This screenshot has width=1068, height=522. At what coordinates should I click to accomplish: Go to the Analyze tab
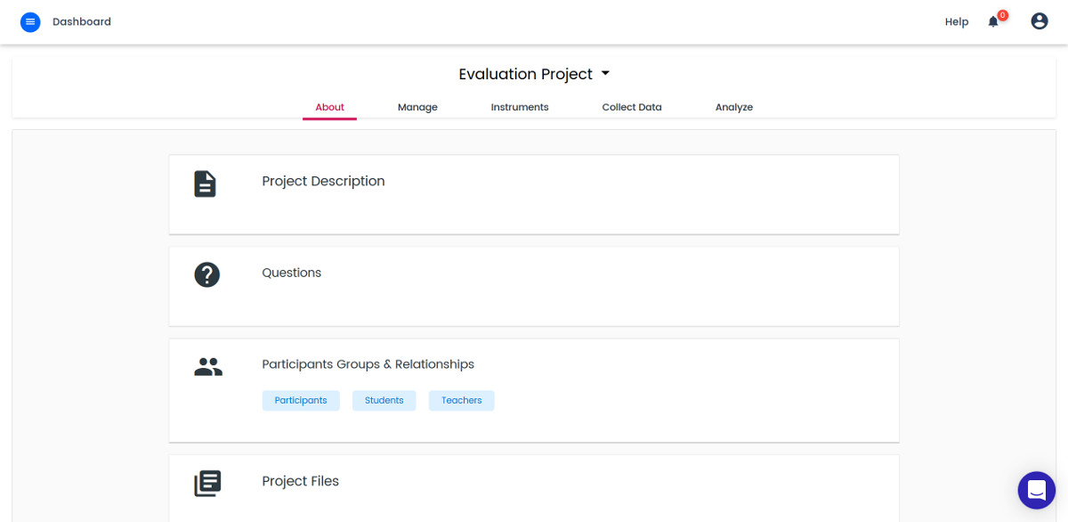(734, 107)
